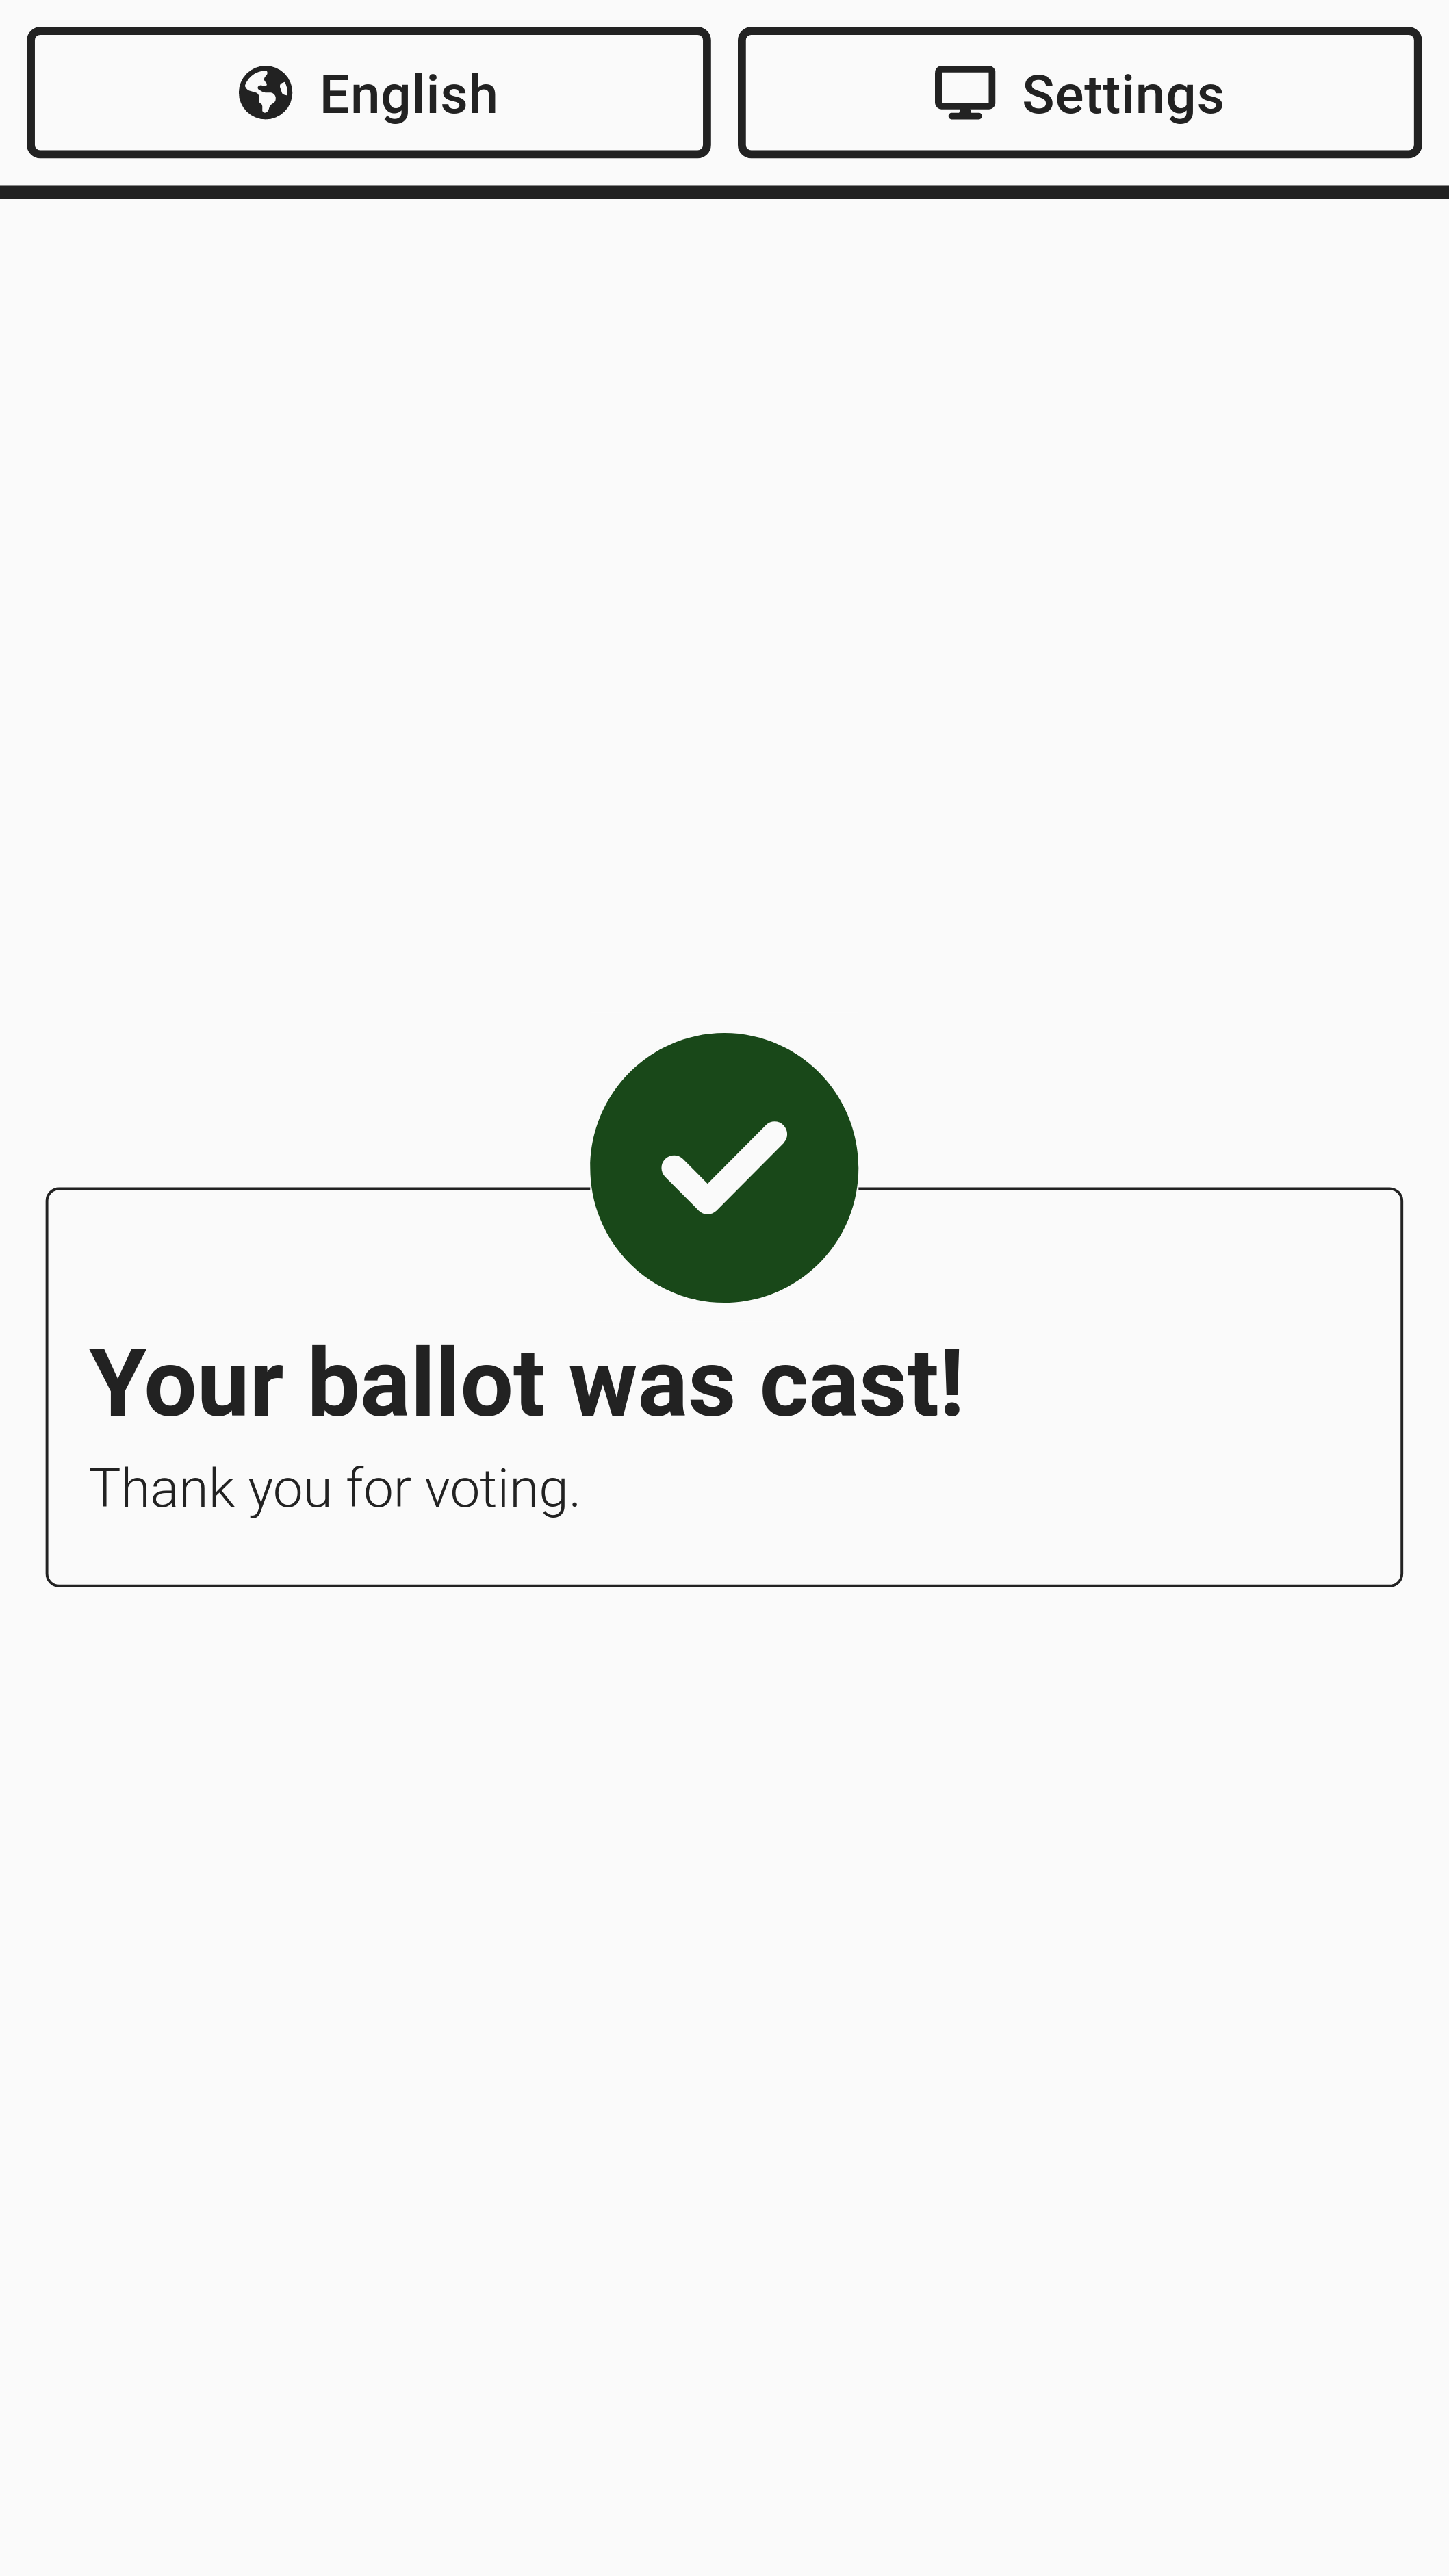Click the monitor icon in the Settings button

tap(964, 93)
